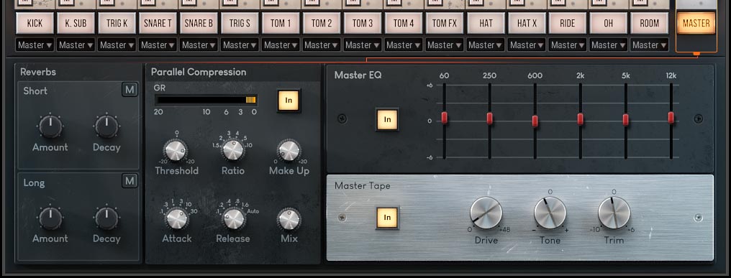Select the RIDE channel button
This screenshot has width=731, height=278.
tap(568, 23)
